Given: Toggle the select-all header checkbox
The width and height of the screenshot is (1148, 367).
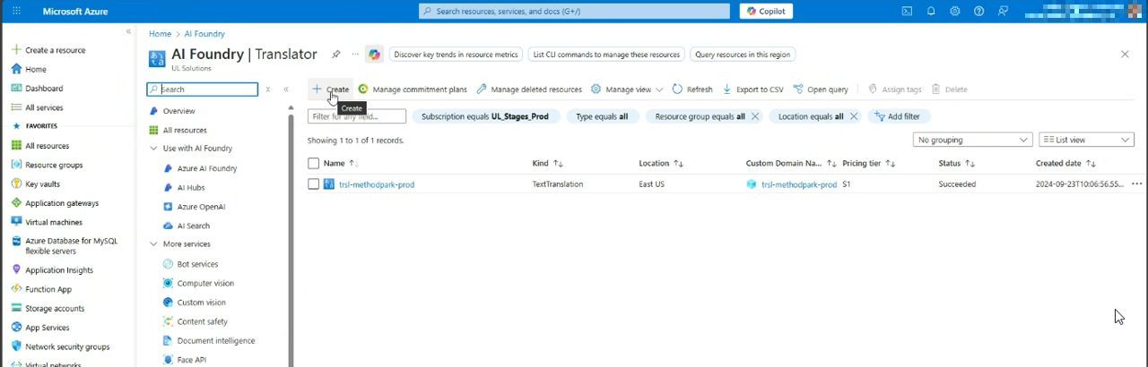Looking at the screenshot, I should click(313, 164).
